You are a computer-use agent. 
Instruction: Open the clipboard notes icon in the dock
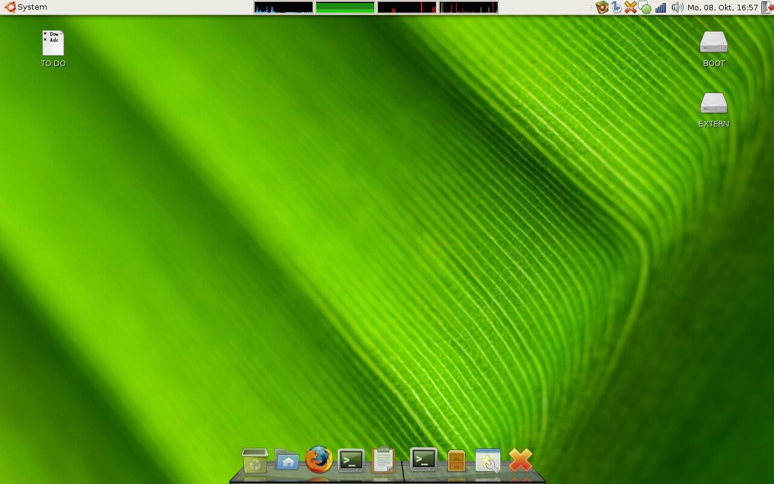point(383,460)
